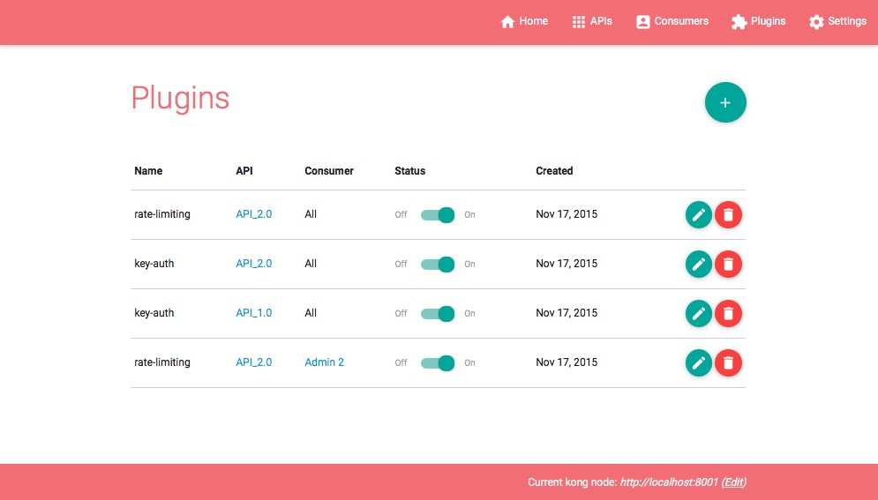Image resolution: width=878 pixels, height=500 pixels.
Task: Delete the Admin 2 rate-limiting plugin
Action: tap(728, 362)
